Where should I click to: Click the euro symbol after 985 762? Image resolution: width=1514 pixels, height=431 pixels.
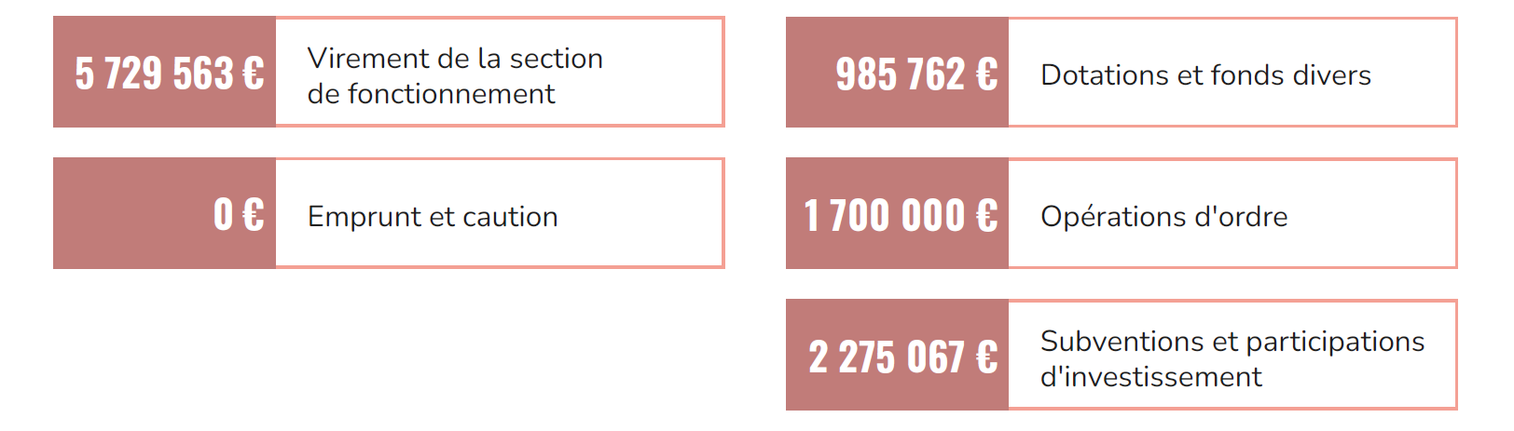(x=986, y=74)
